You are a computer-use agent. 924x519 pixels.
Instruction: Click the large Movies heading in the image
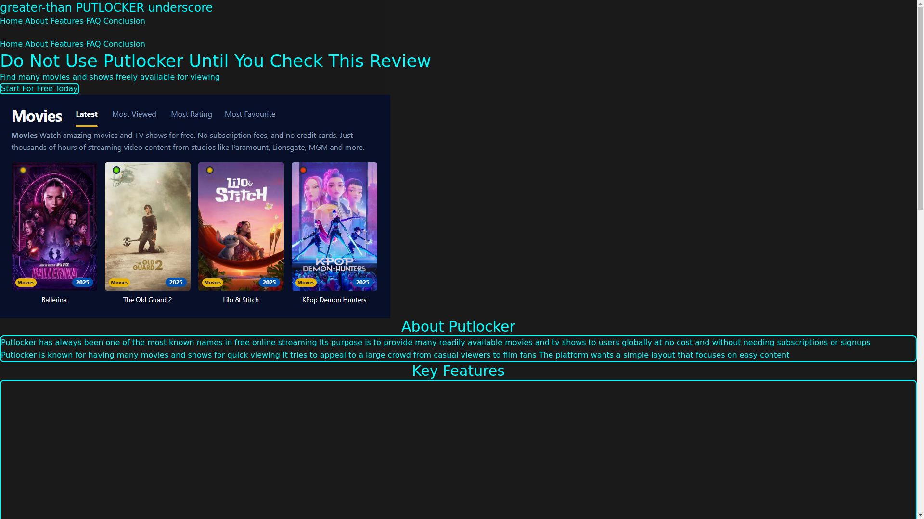(37, 116)
